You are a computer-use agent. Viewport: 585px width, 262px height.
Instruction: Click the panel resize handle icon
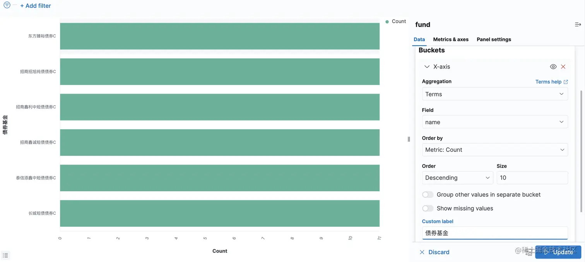click(x=409, y=139)
